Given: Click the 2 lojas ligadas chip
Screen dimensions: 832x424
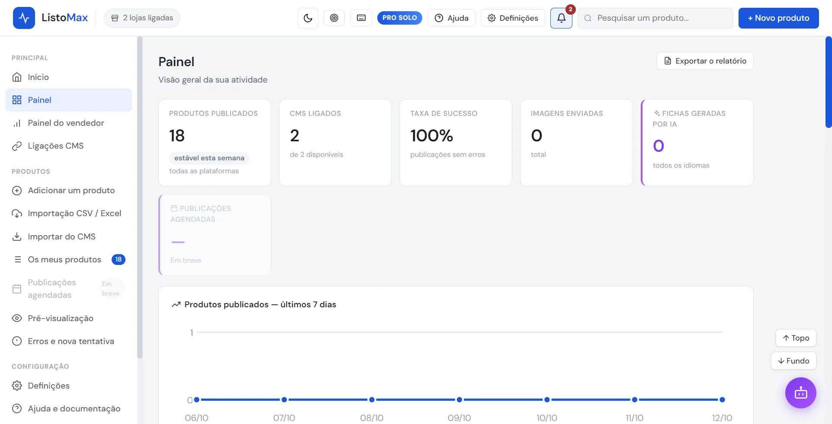Looking at the screenshot, I should (142, 18).
